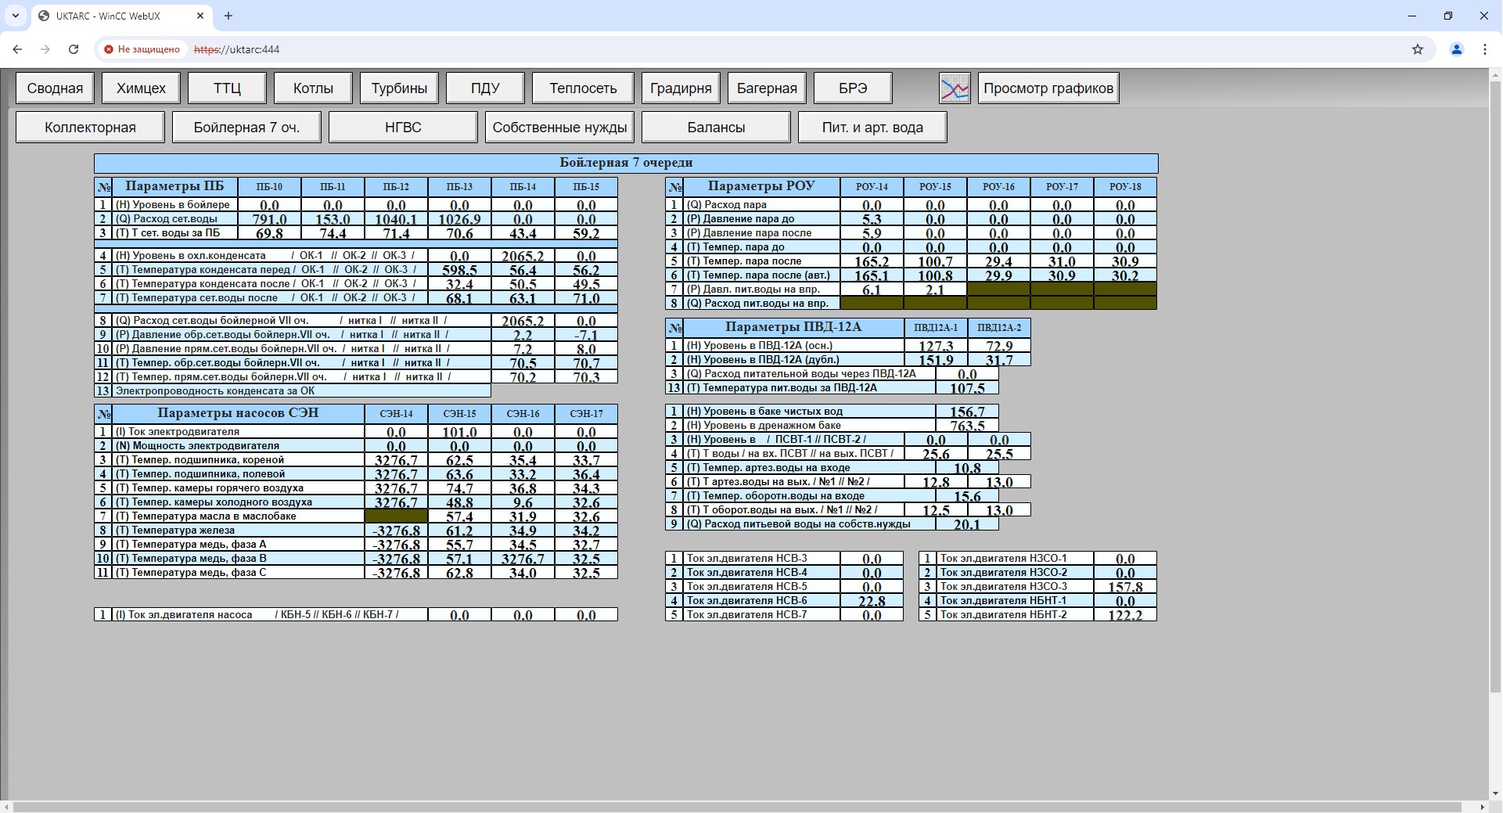Click the ПВД12А-1 level value 127.3
This screenshot has height=813, width=1503.
click(936, 346)
